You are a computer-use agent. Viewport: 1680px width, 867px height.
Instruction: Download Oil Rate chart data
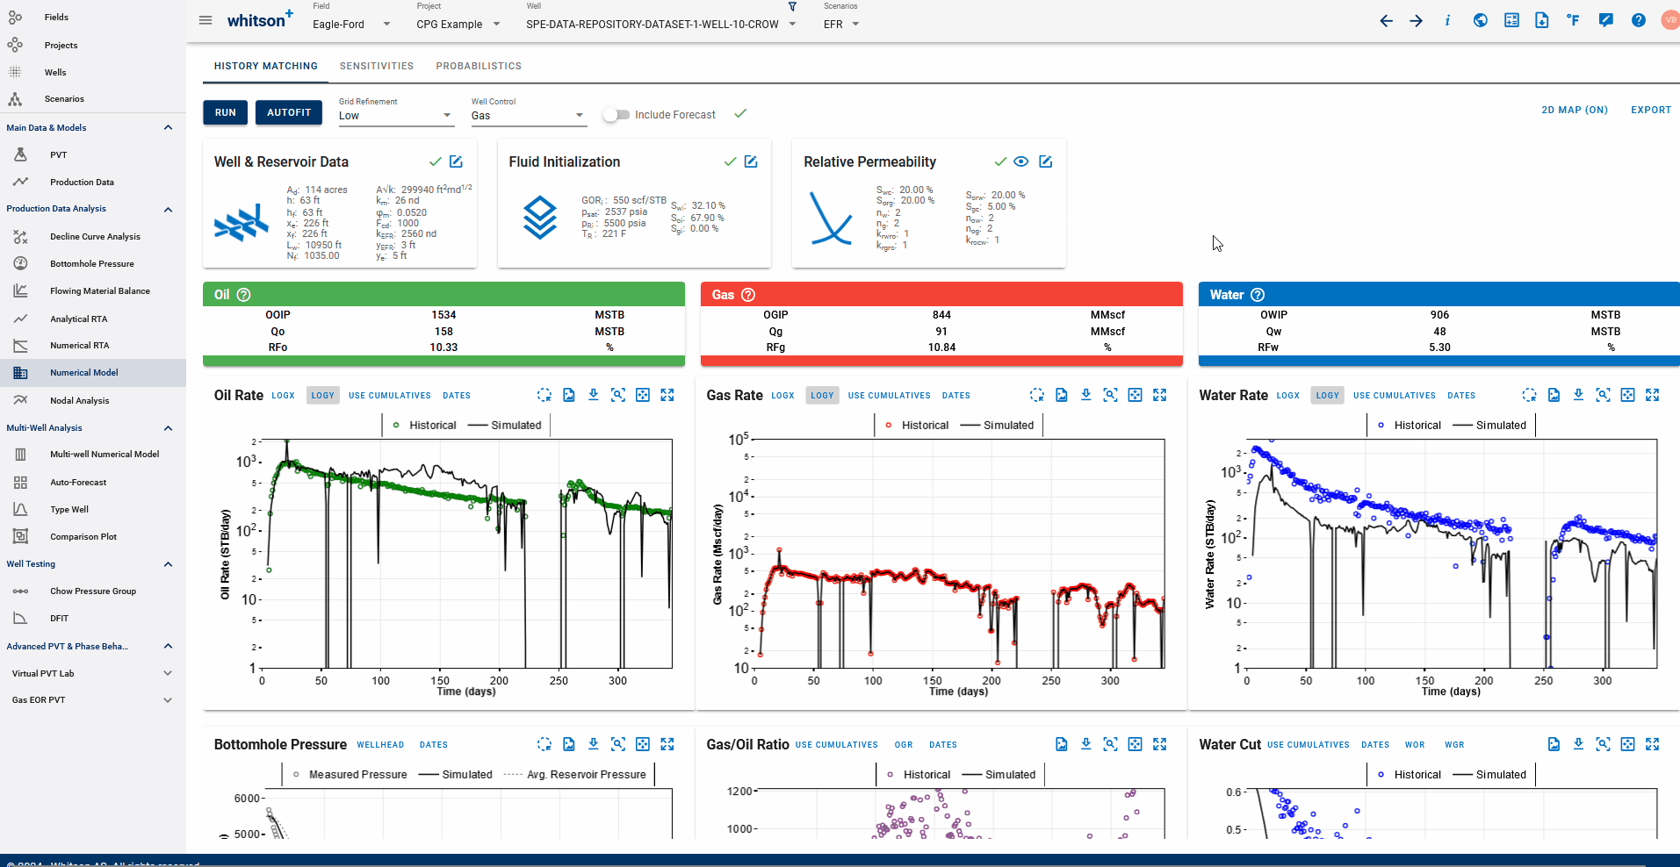tap(594, 395)
